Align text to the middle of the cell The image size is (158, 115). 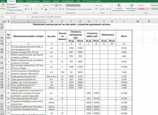pos(54,5)
